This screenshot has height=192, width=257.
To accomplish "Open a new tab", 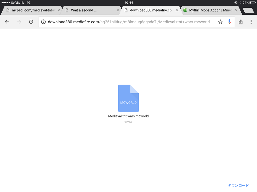I will point(248,10).
